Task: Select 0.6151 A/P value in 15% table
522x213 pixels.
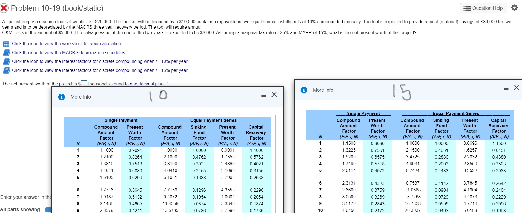Action: click(499, 150)
